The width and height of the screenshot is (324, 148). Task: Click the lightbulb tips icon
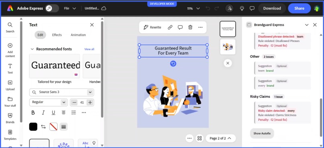242,8
